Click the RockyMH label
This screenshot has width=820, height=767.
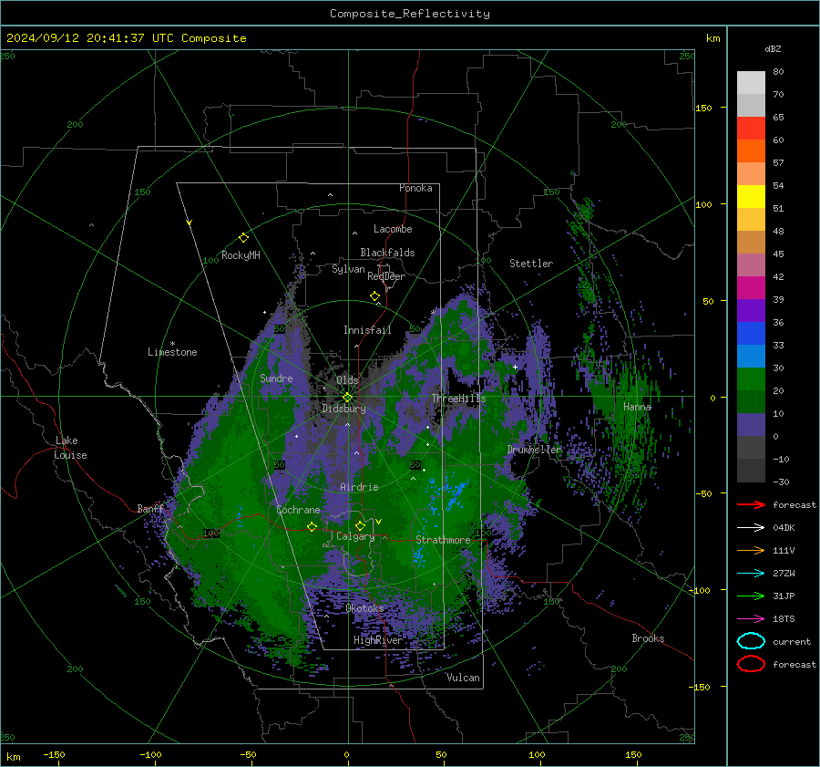241,255
